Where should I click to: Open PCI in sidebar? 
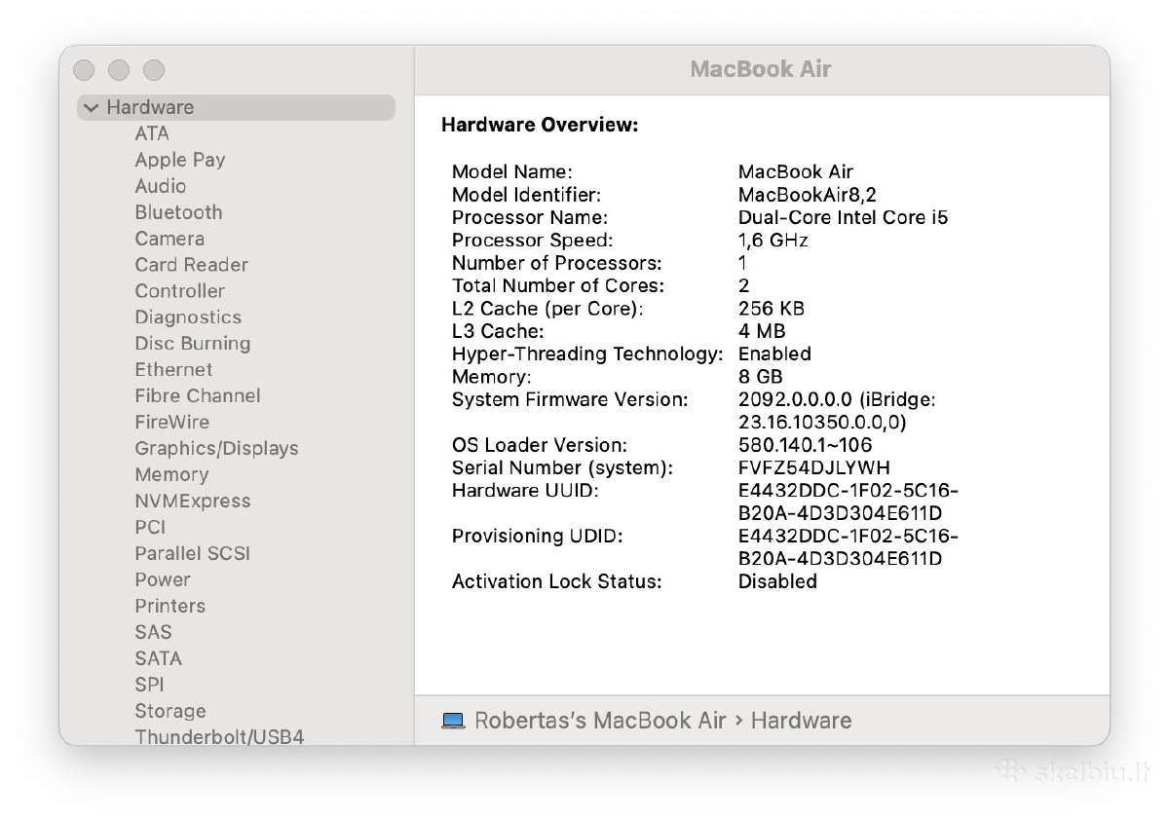point(150,528)
